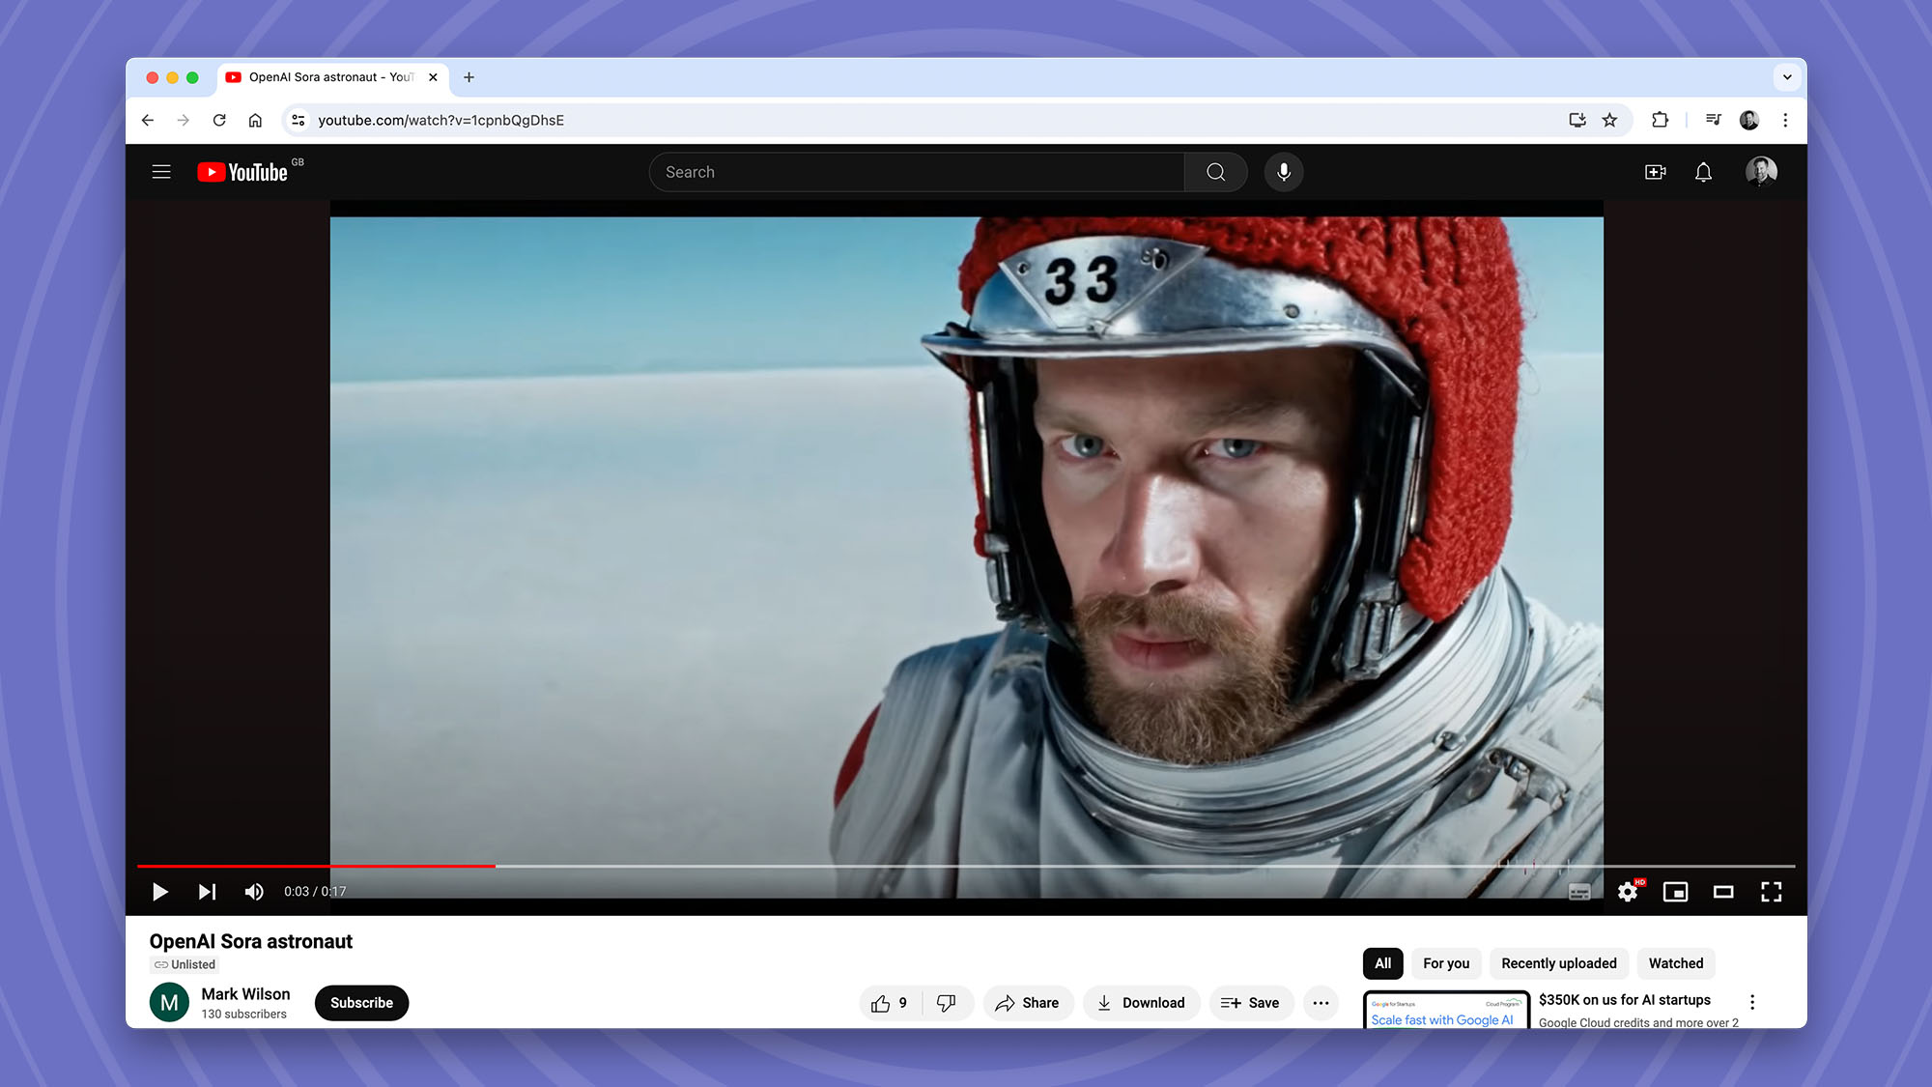Open media controls icon in toolbar
Image resolution: width=1932 pixels, height=1087 pixels.
tap(1714, 120)
